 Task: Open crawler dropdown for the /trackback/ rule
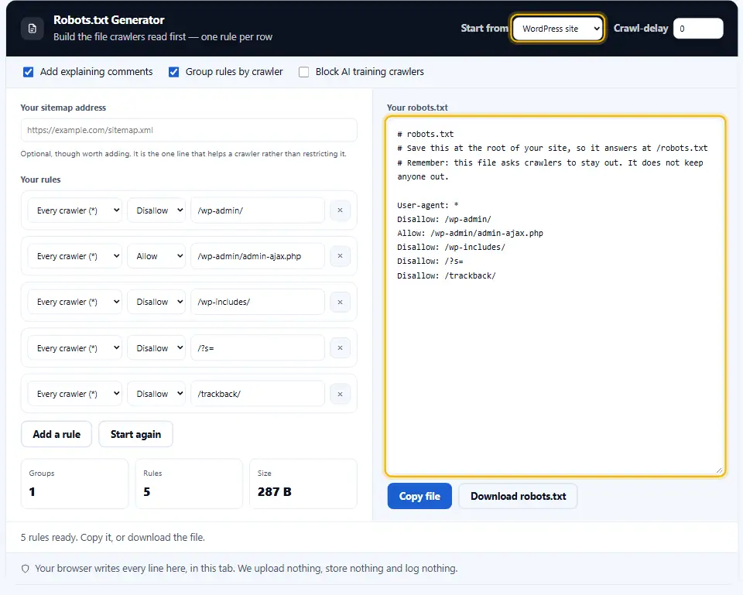tap(75, 394)
